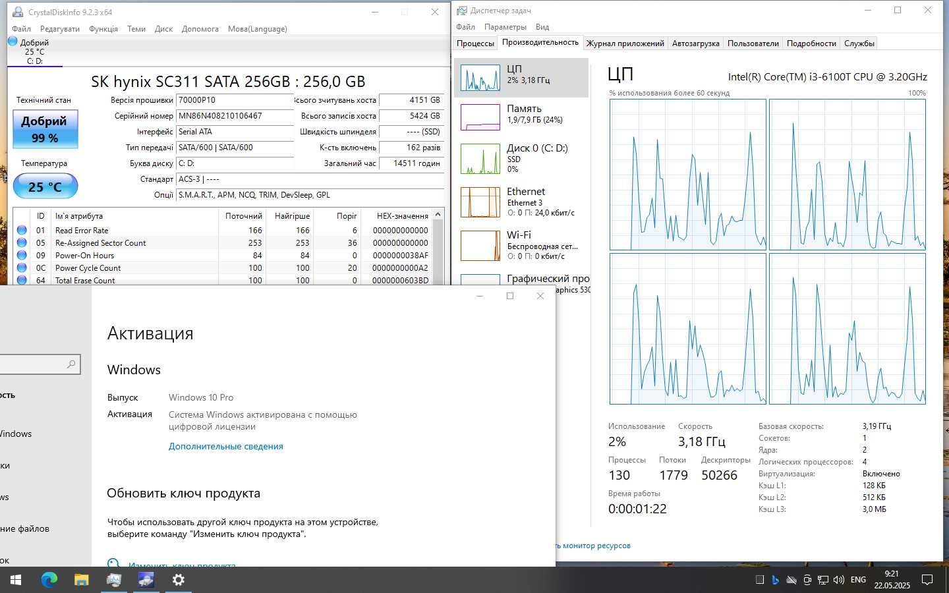Click status circle for Re-Assigned Sector Count
Image resolution: width=949 pixels, height=593 pixels.
tap(22, 242)
